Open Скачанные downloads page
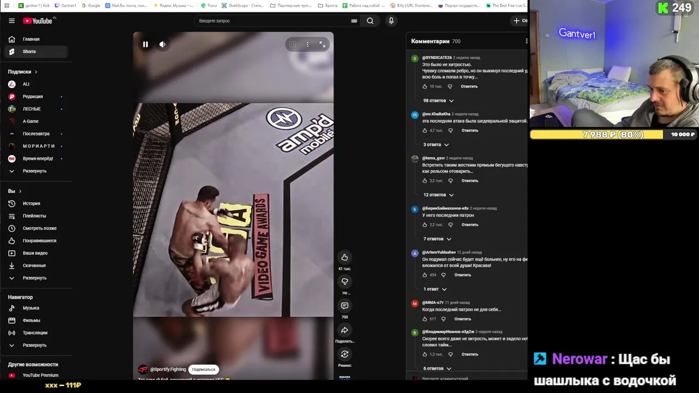699x393 pixels. point(36,265)
